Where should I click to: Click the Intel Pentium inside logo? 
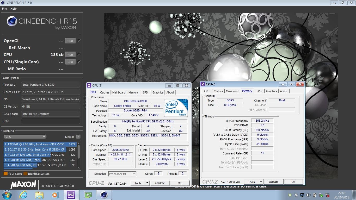point(176,108)
